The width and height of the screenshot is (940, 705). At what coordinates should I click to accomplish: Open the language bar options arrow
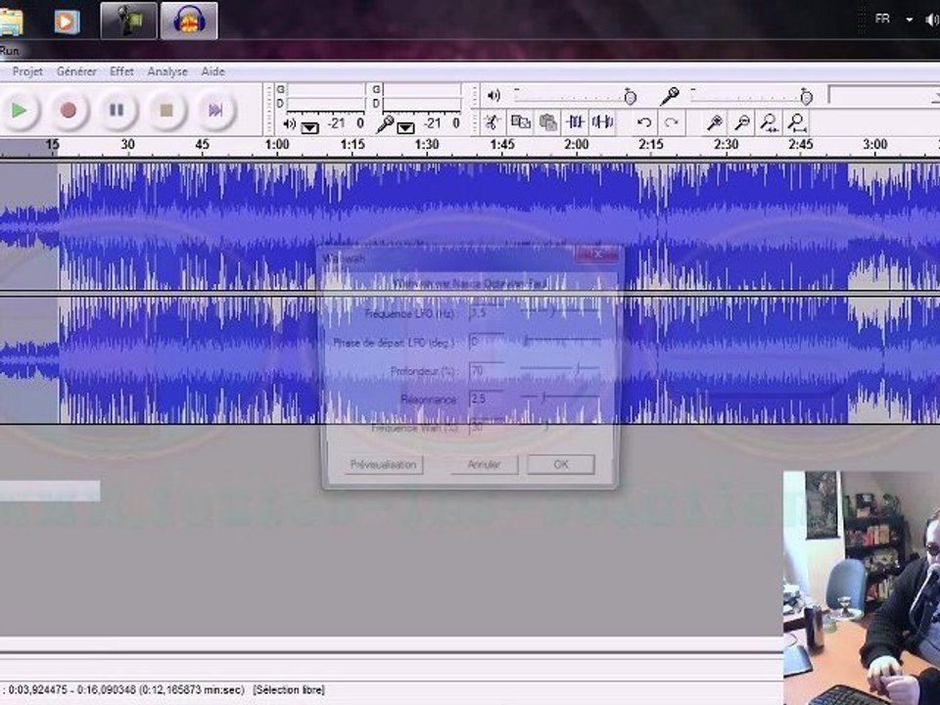pos(910,20)
